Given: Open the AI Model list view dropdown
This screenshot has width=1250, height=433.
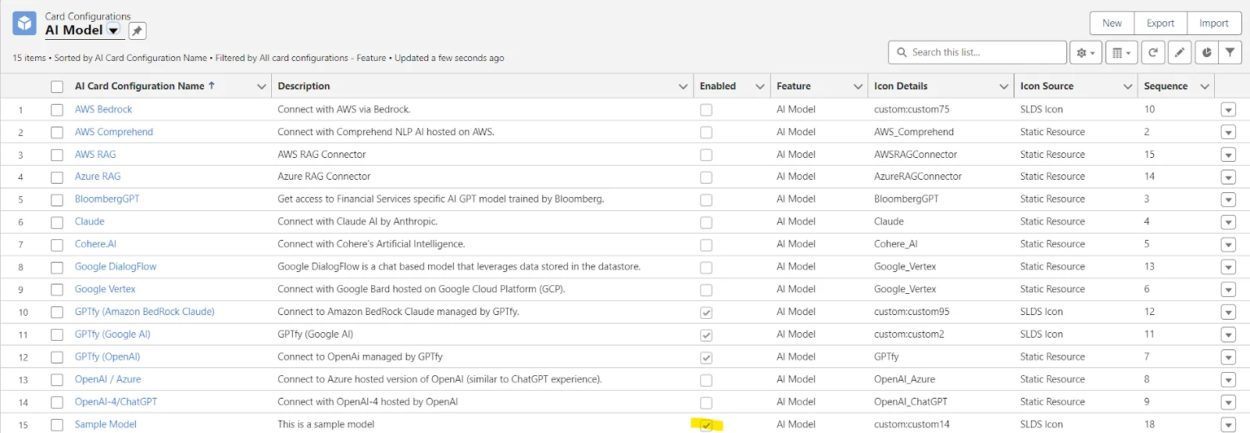Looking at the screenshot, I should (x=113, y=30).
